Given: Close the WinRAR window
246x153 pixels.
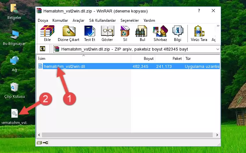Looking at the screenshot, I should coord(213,11).
